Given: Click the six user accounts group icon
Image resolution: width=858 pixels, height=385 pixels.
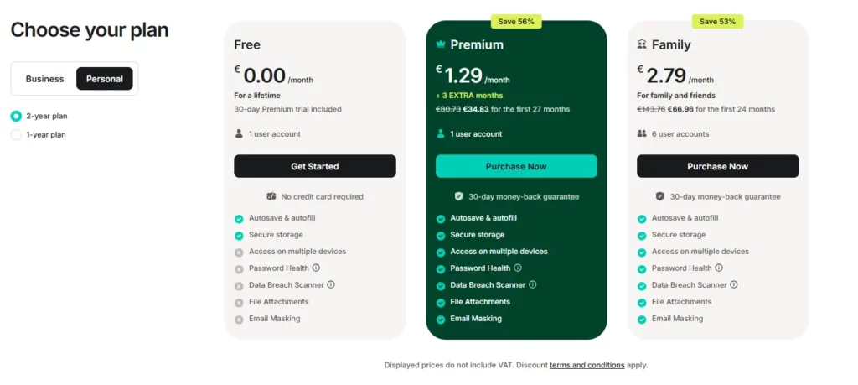Looking at the screenshot, I should point(642,133).
